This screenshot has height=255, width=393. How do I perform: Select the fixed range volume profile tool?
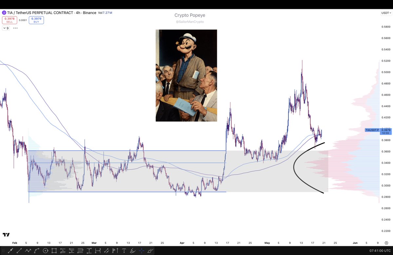click(x=115, y=251)
